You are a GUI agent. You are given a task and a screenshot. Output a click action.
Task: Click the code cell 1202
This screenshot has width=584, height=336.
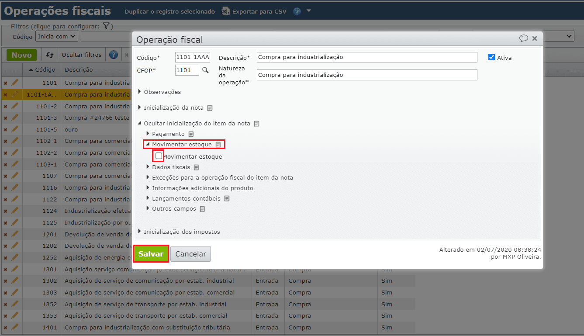(x=50, y=246)
